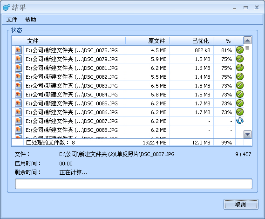The image size is (265, 219).
Task: Sort by the % column header
Action: pos(224,41)
